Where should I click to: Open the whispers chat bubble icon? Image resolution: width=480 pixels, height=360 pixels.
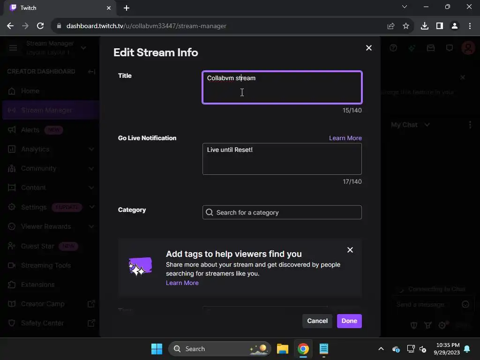[x=450, y=48]
